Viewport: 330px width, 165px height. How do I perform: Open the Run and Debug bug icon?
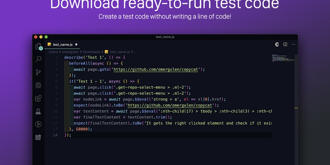click(38, 85)
